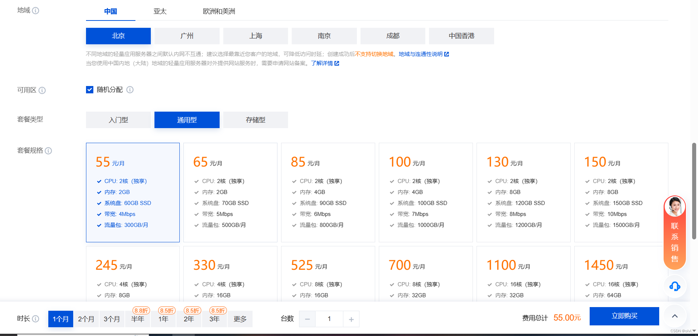Select the 330 元/月 plan card
Image resolution: width=698 pixels, height=336 pixels.
pyautogui.click(x=230, y=274)
